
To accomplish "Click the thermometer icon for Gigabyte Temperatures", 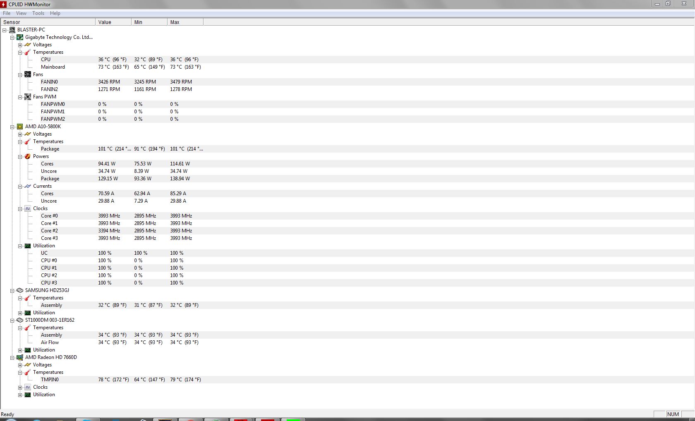I will click(x=28, y=52).
